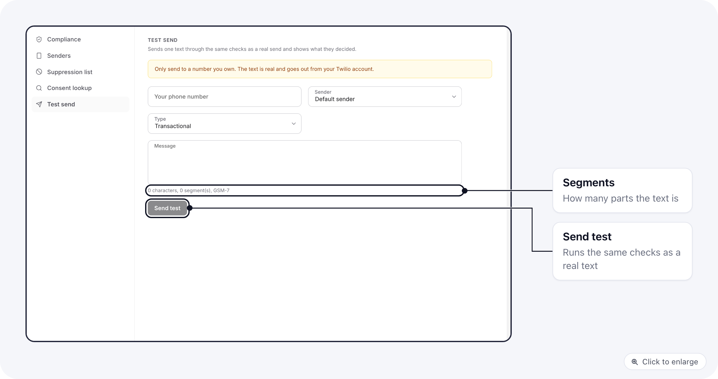This screenshot has width=718, height=379.
Task: Click the Sender dropdown chevron arrow
Action: click(454, 97)
